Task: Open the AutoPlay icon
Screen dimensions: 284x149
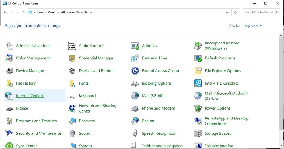Action: (x=135, y=46)
